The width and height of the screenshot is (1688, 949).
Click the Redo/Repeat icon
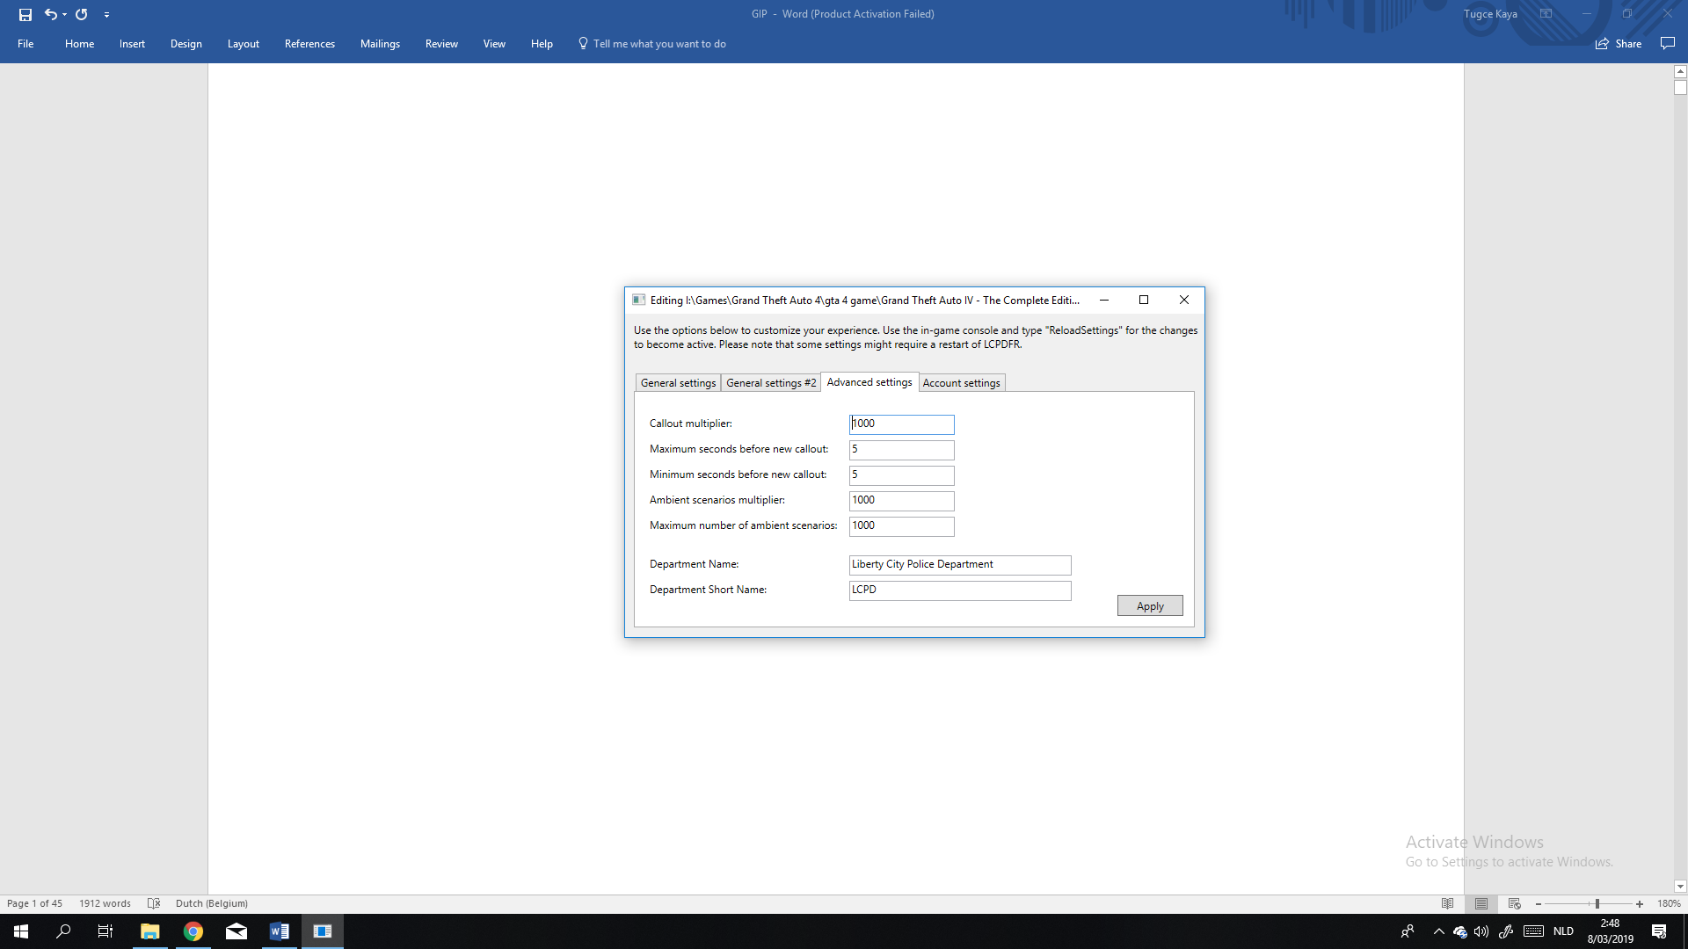tap(82, 14)
